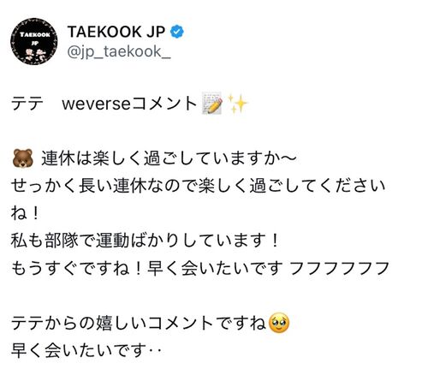Select the repeated フフフフフフフ laughter text

coord(339,269)
